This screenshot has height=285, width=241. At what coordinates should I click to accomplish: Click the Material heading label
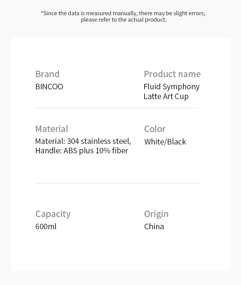52,129
